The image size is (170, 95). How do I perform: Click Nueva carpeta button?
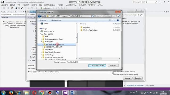click(x=56, y=20)
